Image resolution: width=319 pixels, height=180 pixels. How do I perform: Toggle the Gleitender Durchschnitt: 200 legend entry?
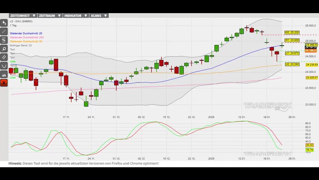point(27,37)
